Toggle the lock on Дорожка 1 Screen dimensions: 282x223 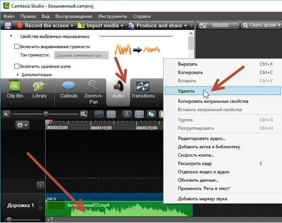pyautogui.click(x=41, y=207)
